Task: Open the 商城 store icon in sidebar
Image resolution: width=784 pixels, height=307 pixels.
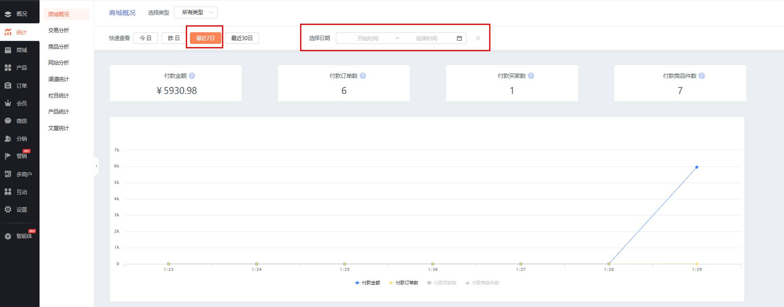Action: tap(8, 50)
